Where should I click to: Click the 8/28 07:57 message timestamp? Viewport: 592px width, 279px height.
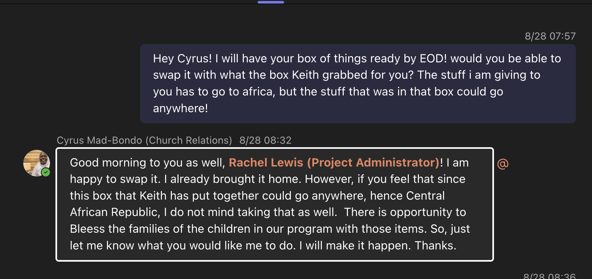click(550, 36)
